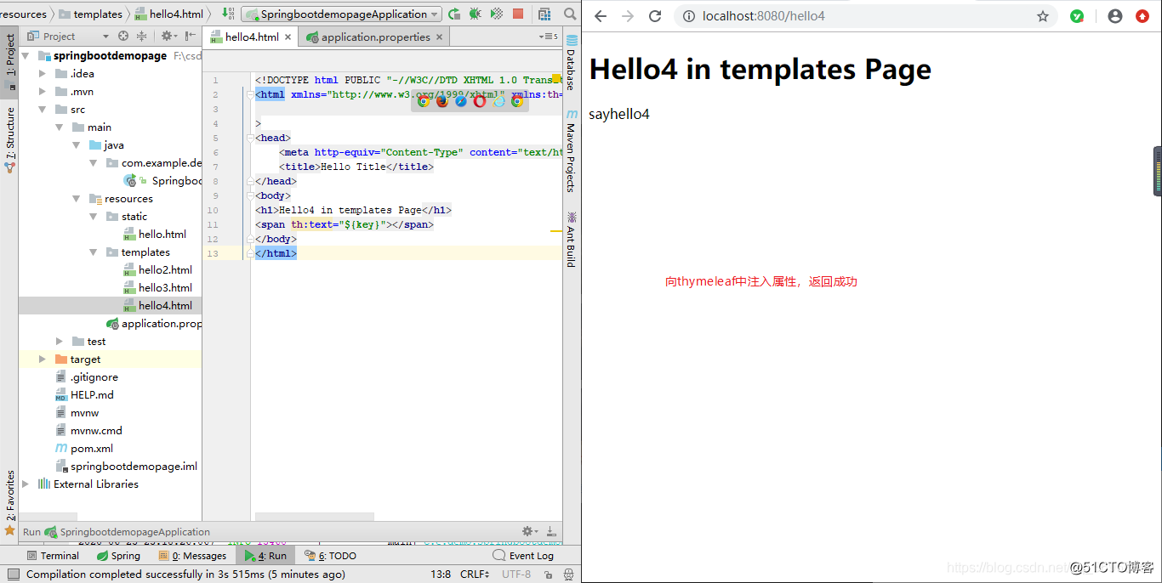The height and width of the screenshot is (583, 1162).
Task: Toggle the 4: Run tool window
Action: [265, 556]
